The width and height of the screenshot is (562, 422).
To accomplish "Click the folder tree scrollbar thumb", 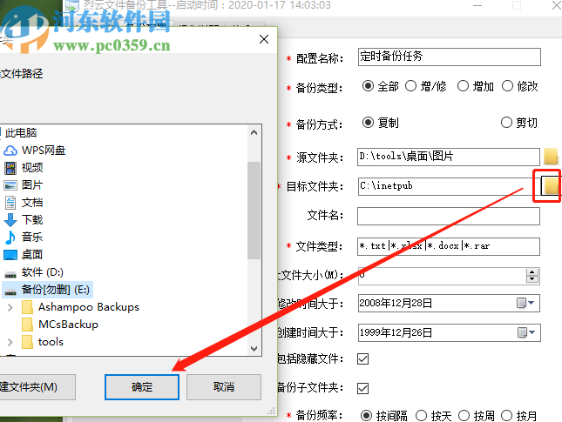I will point(254,211).
